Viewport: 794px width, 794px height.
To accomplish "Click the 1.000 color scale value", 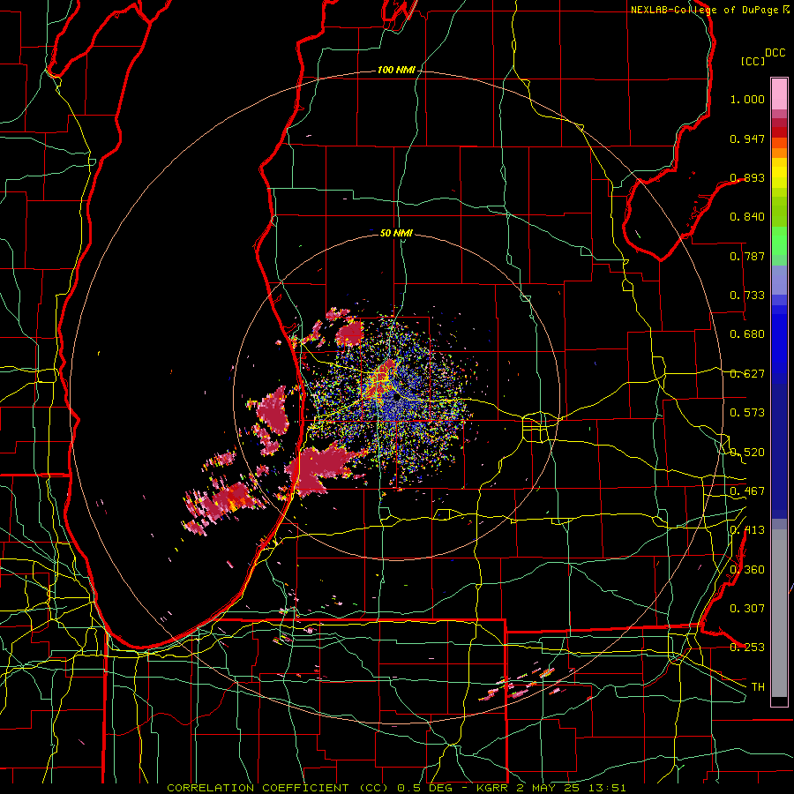I will click(x=747, y=99).
